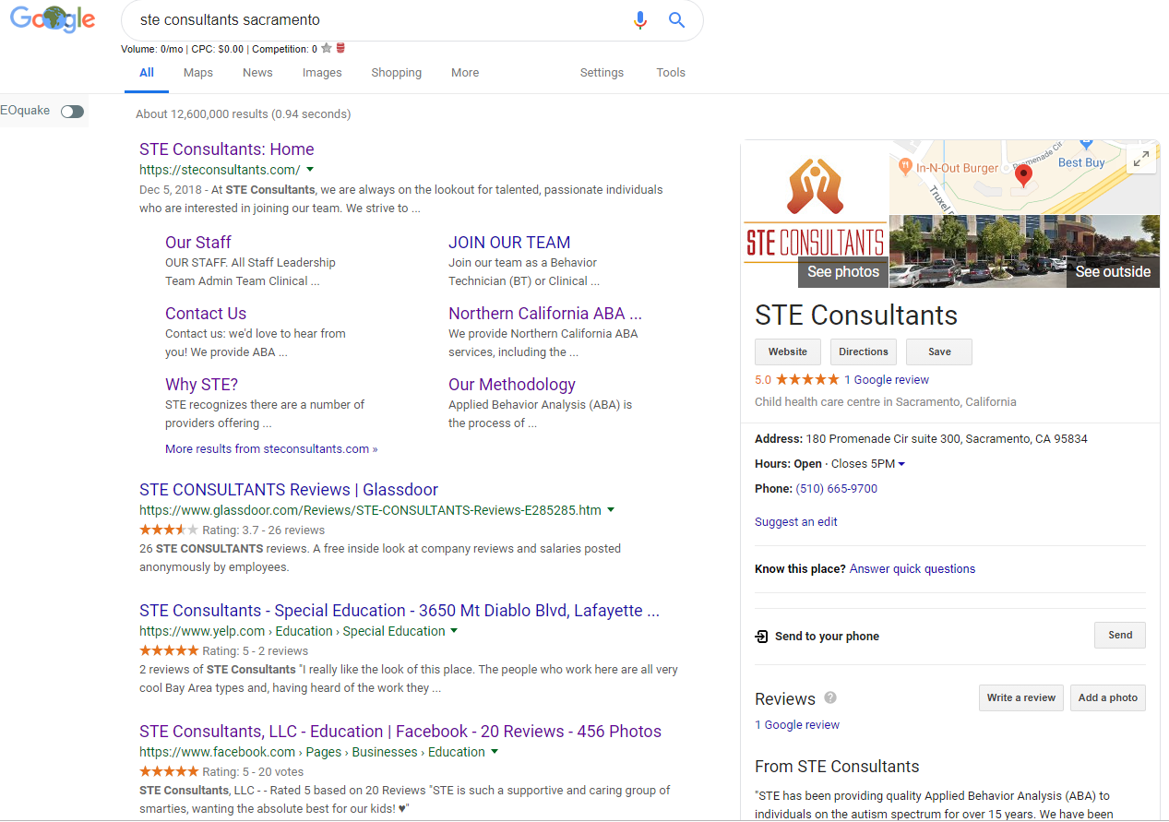Image resolution: width=1169 pixels, height=822 pixels.
Task: Open search Tools
Action: tap(671, 73)
